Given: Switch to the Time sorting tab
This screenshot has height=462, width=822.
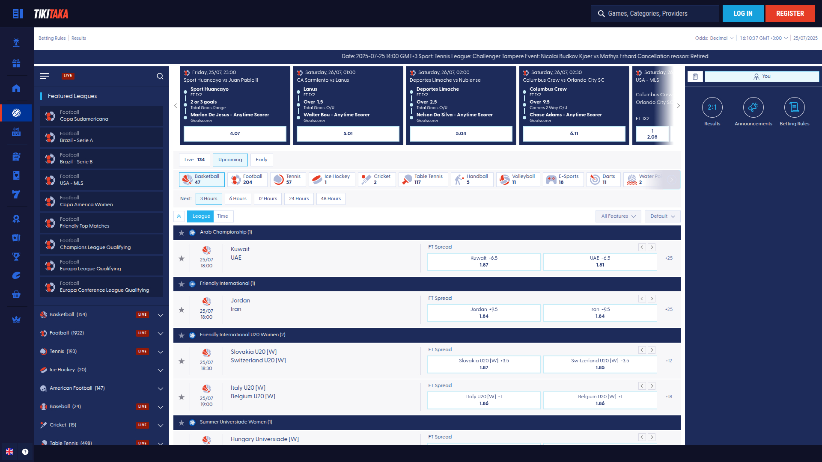Looking at the screenshot, I should coord(223,216).
